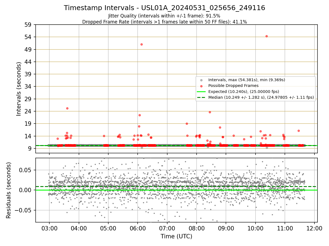
Task: Select the 'Jitter Quality' 91.5% subtitle line
Action: pyautogui.click(x=164, y=16)
